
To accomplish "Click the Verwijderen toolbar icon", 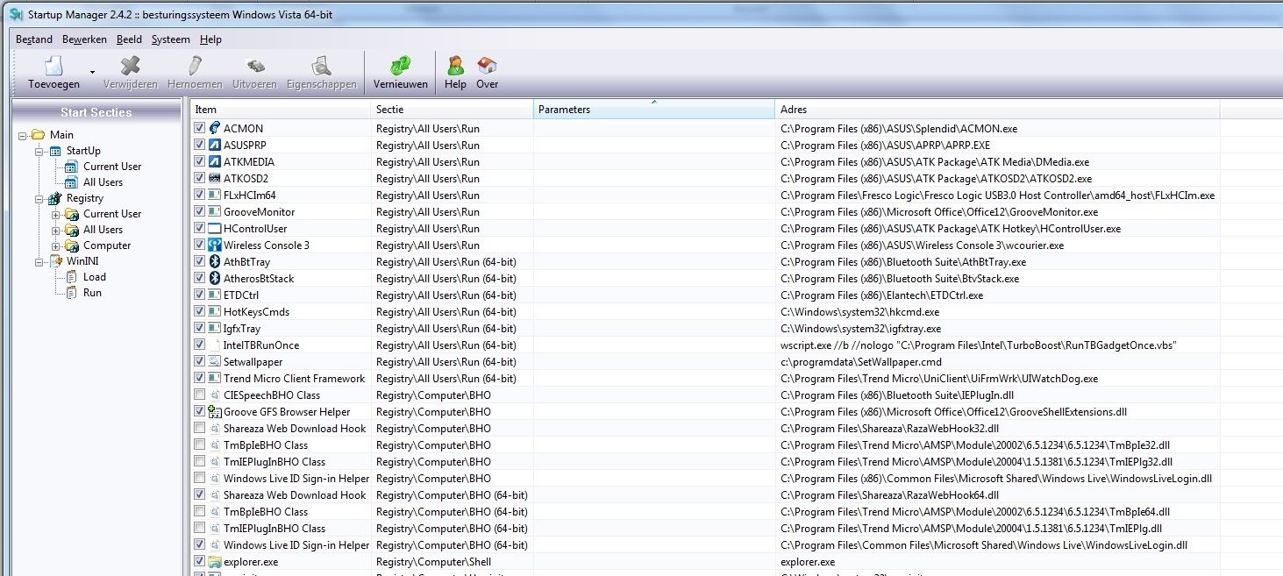I will [x=131, y=66].
